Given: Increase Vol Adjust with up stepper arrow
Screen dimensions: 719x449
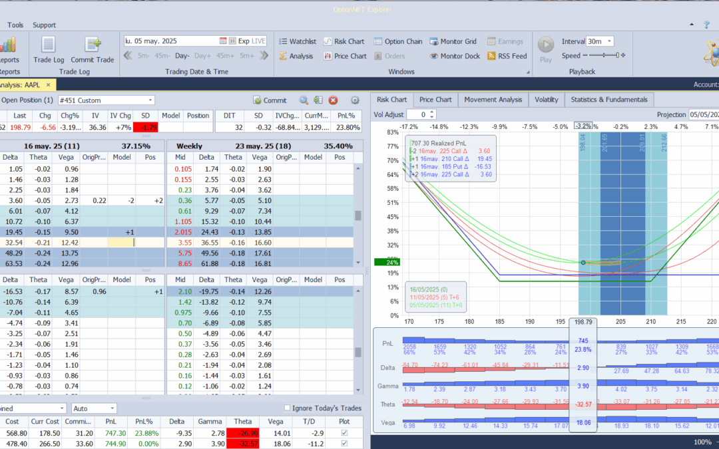Looking at the screenshot, I should (431, 112).
